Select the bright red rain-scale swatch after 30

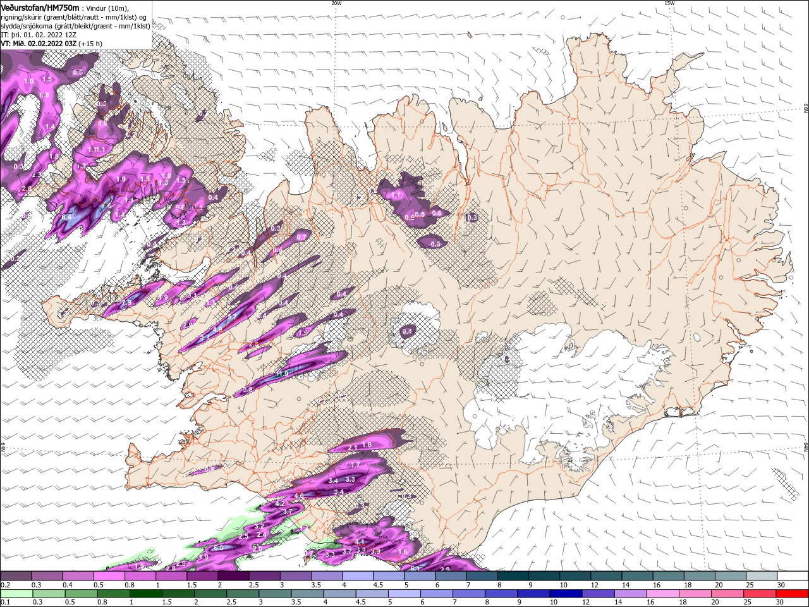click(793, 594)
